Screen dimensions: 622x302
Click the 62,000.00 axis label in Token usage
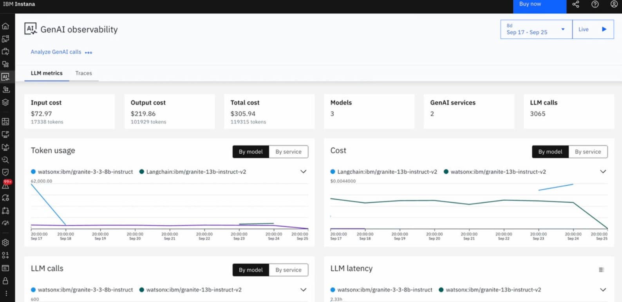[x=42, y=181]
